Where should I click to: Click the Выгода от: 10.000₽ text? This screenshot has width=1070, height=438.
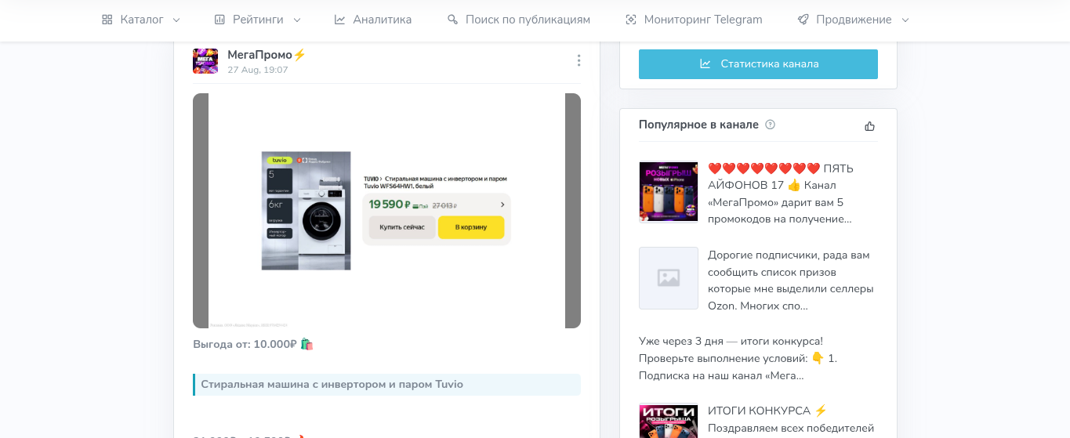(253, 344)
